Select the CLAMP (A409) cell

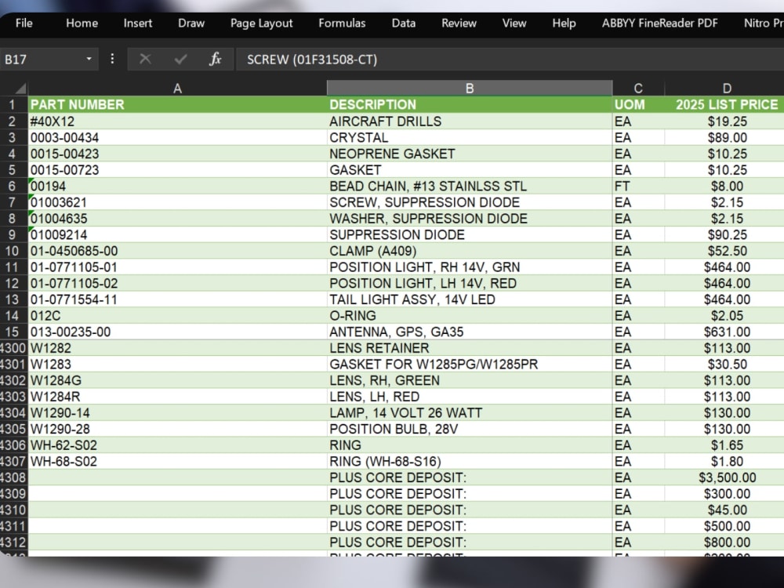click(470, 251)
